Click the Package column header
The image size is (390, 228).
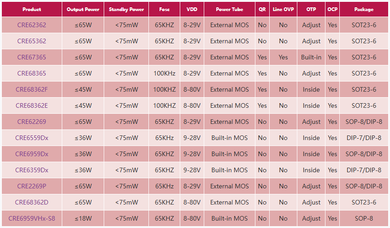pyautogui.click(x=364, y=9)
